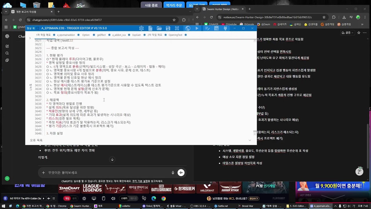Click ChatGPT scroll-to-bottom arrow
Screen dimensions: 371x209
pyautogui.click(x=112, y=159)
